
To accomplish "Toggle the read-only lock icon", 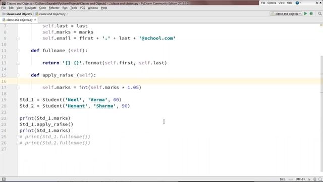I will coord(309,179).
